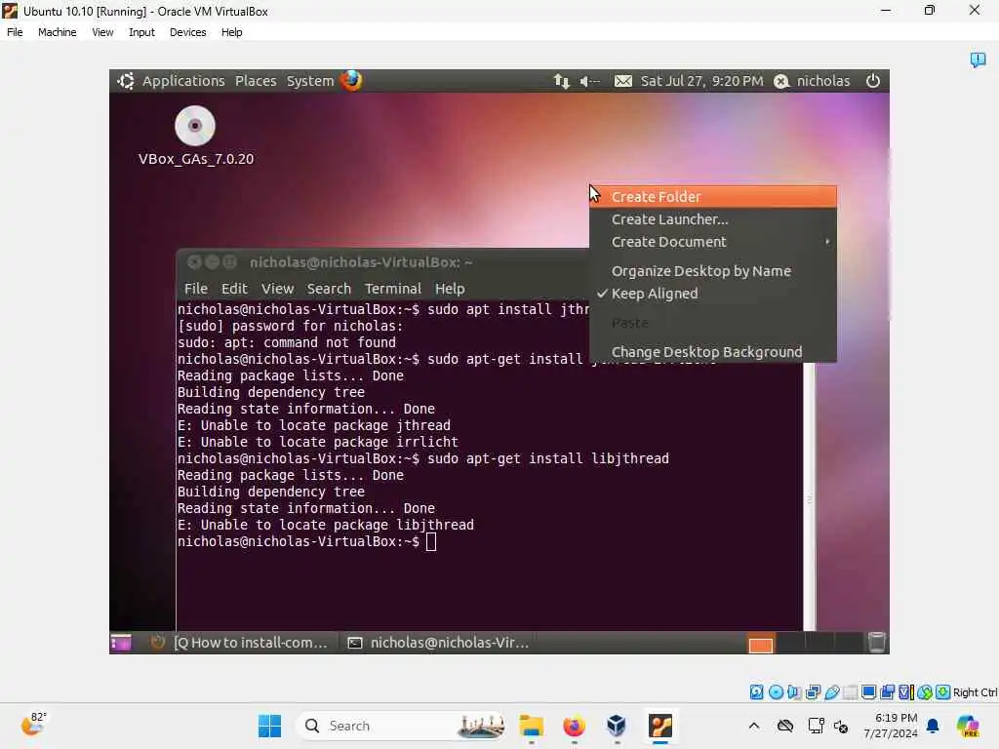Click the Show Desktop icon in bottom panel
The image size is (999, 749).
[120, 643]
